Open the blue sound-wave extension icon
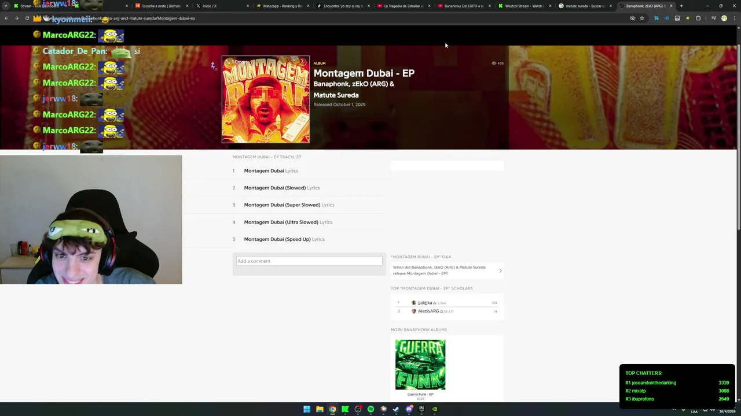 pos(666,18)
